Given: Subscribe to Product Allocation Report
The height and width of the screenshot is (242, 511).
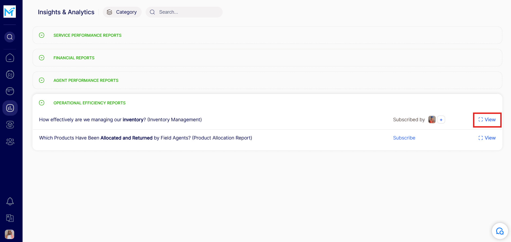Looking at the screenshot, I should pyautogui.click(x=404, y=138).
